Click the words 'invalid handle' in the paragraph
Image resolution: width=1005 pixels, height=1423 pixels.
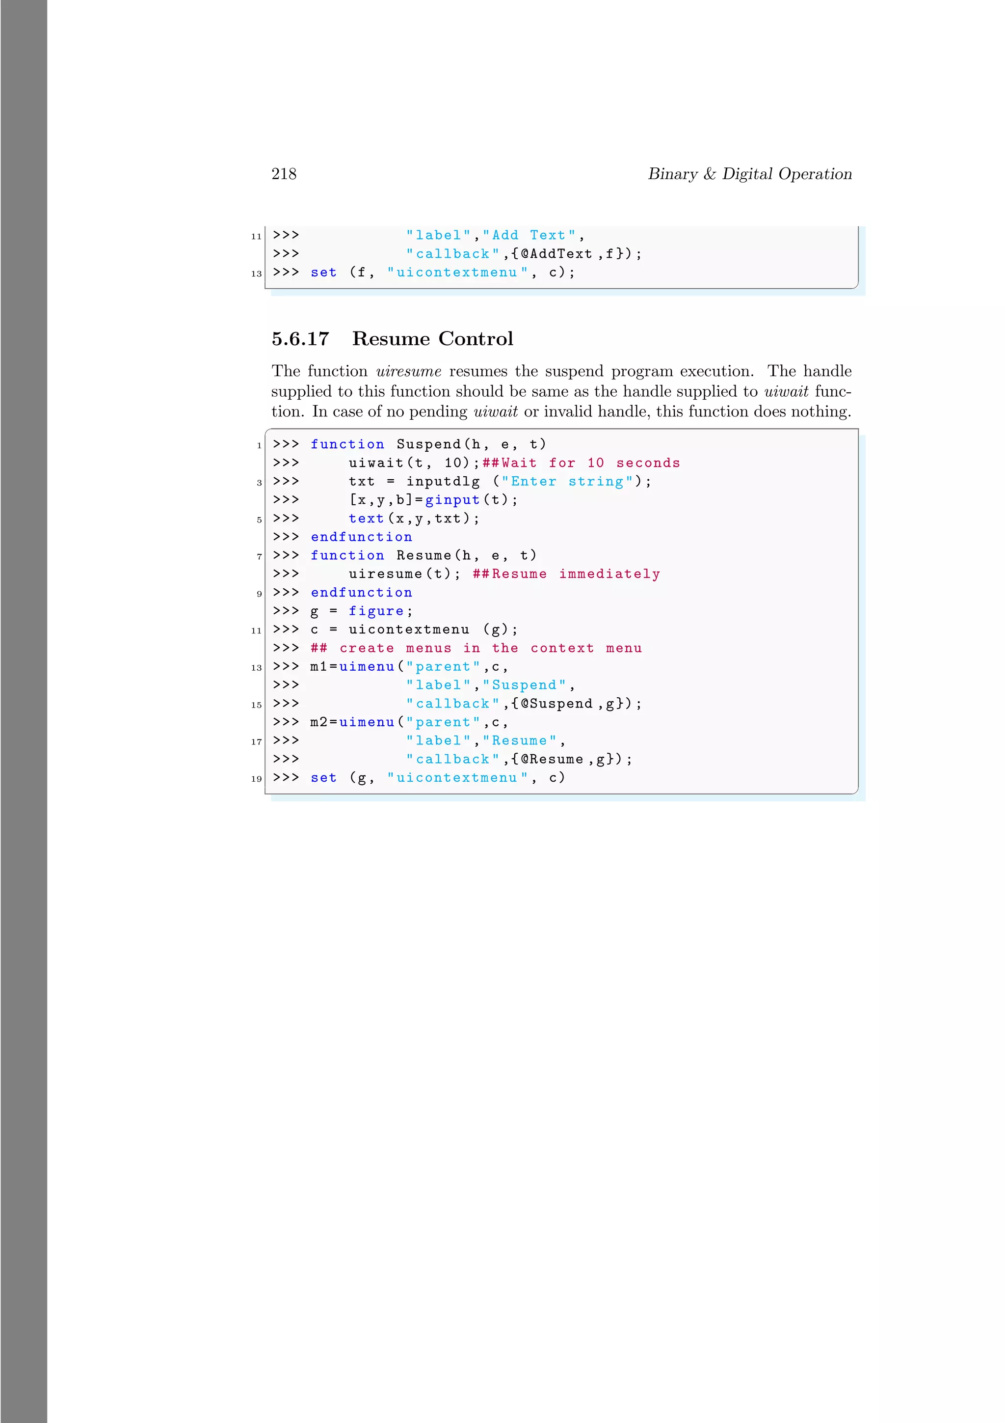pos(596,411)
